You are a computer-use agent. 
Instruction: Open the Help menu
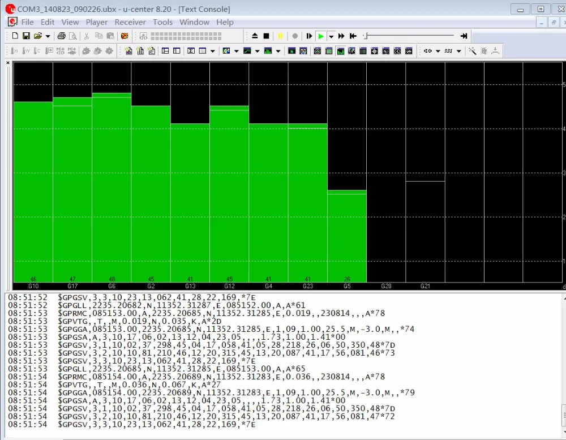[225, 22]
